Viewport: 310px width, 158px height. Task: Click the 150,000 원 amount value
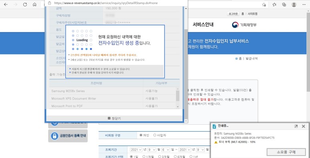click(113, 8)
